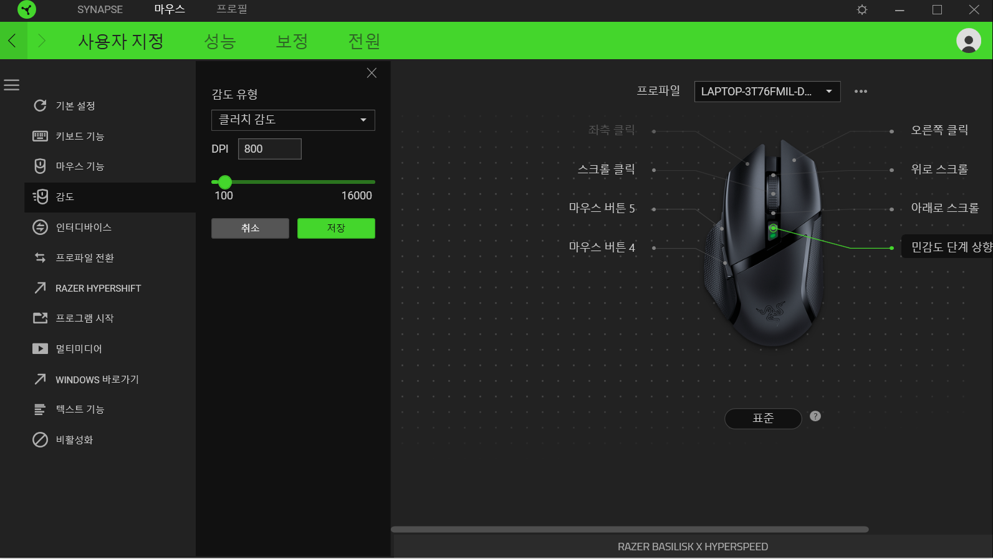Image resolution: width=993 pixels, height=559 pixels.
Task: Click the Razer logo icon
Action: pyautogui.click(x=27, y=9)
